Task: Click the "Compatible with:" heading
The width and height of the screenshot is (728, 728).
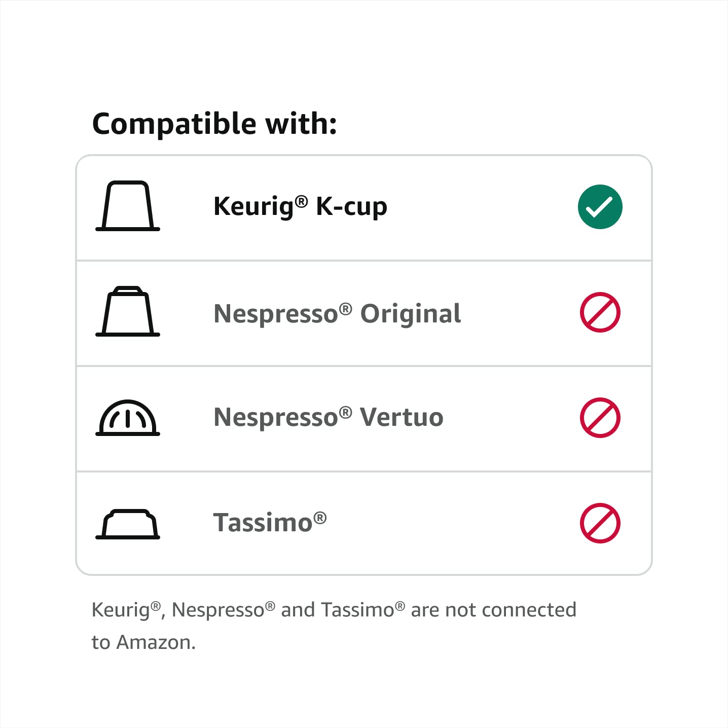Action: pyautogui.click(x=214, y=124)
